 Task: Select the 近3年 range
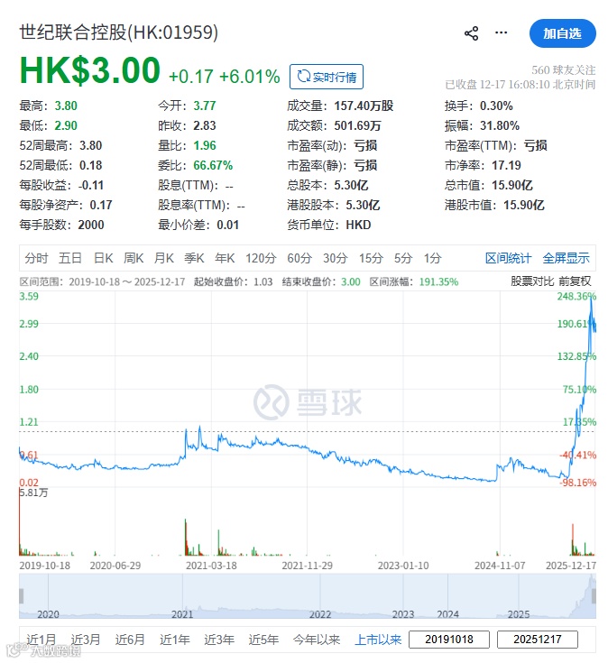pos(219,640)
